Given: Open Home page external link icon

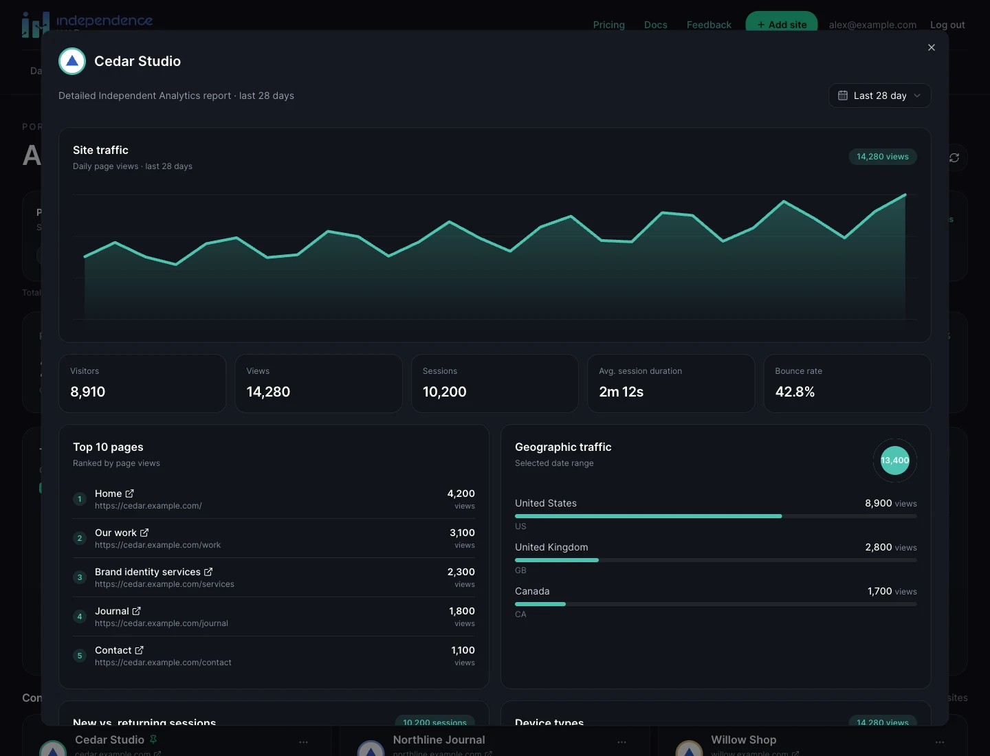Looking at the screenshot, I should [130, 493].
